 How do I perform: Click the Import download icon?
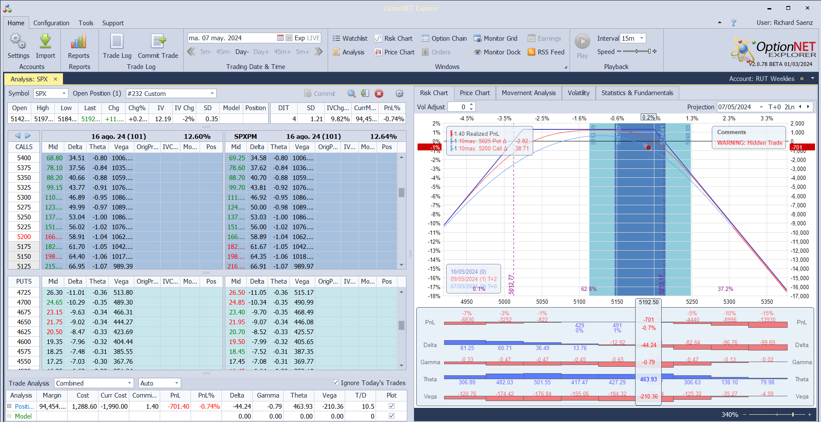point(45,42)
